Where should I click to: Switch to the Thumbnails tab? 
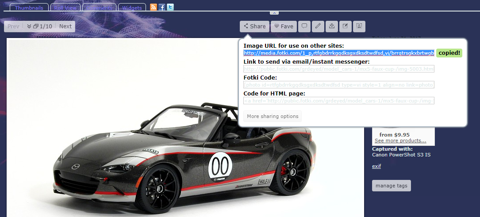click(x=29, y=8)
